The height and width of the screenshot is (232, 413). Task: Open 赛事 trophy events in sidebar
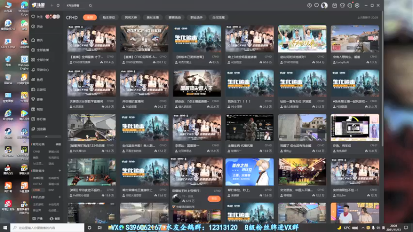click(x=37, y=100)
